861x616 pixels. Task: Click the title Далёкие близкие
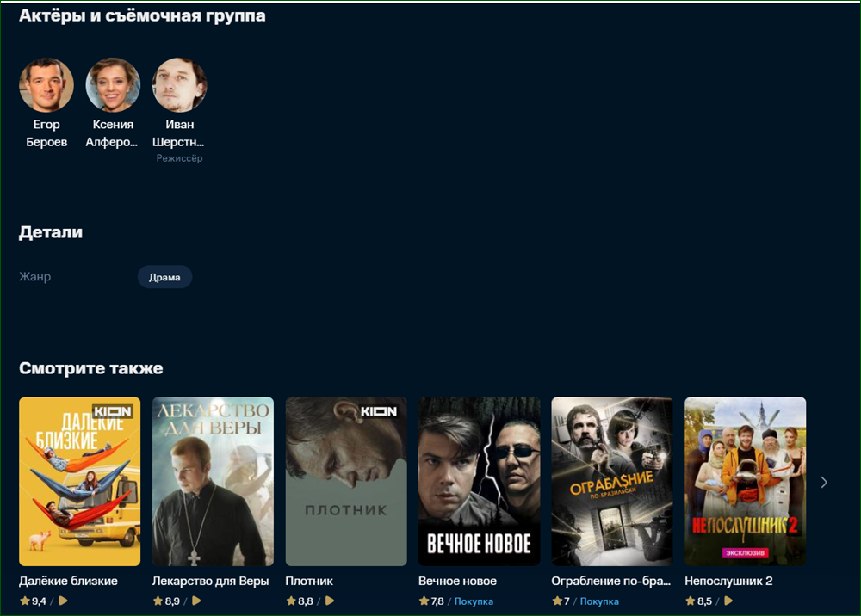68,581
